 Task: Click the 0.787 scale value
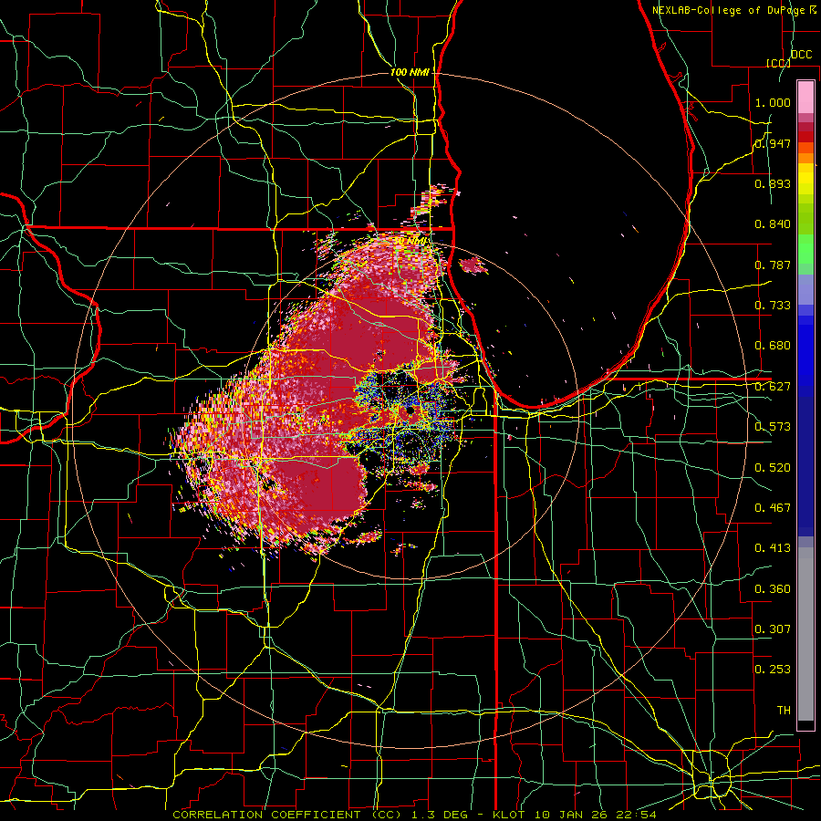point(773,265)
